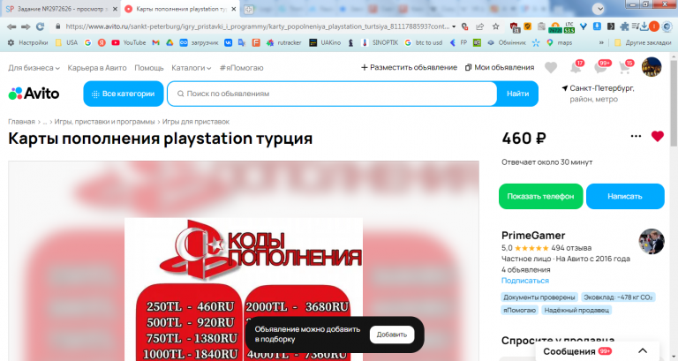Click Разместить объявление
Image resolution: width=678 pixels, height=361 pixels.
click(x=409, y=67)
